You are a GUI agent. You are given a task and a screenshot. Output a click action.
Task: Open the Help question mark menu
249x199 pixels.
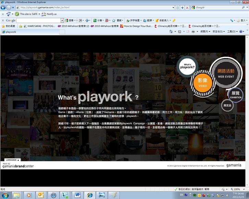242,32
